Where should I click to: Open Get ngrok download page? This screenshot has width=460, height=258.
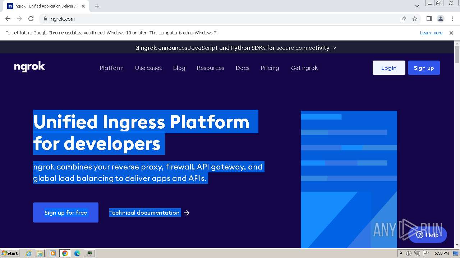pos(304,68)
